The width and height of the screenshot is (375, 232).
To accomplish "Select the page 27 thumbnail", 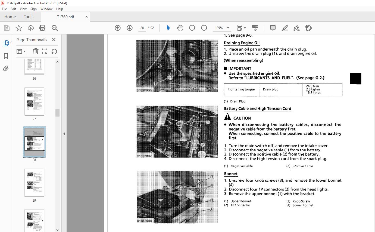I will pos(34,101).
